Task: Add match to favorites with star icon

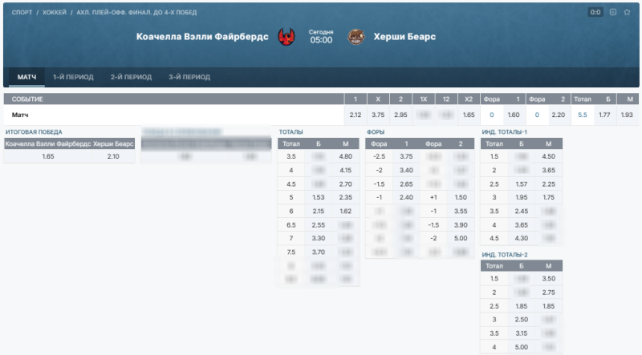Action: click(x=627, y=12)
